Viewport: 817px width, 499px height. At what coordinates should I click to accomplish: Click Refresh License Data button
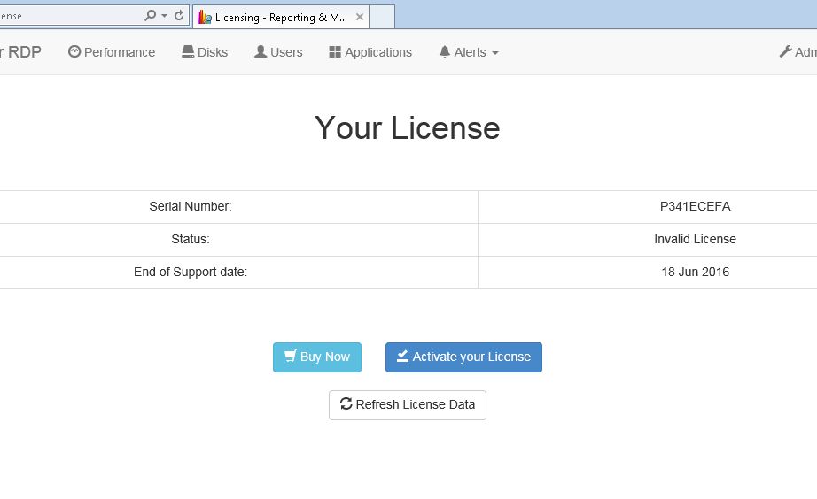pyautogui.click(x=408, y=405)
